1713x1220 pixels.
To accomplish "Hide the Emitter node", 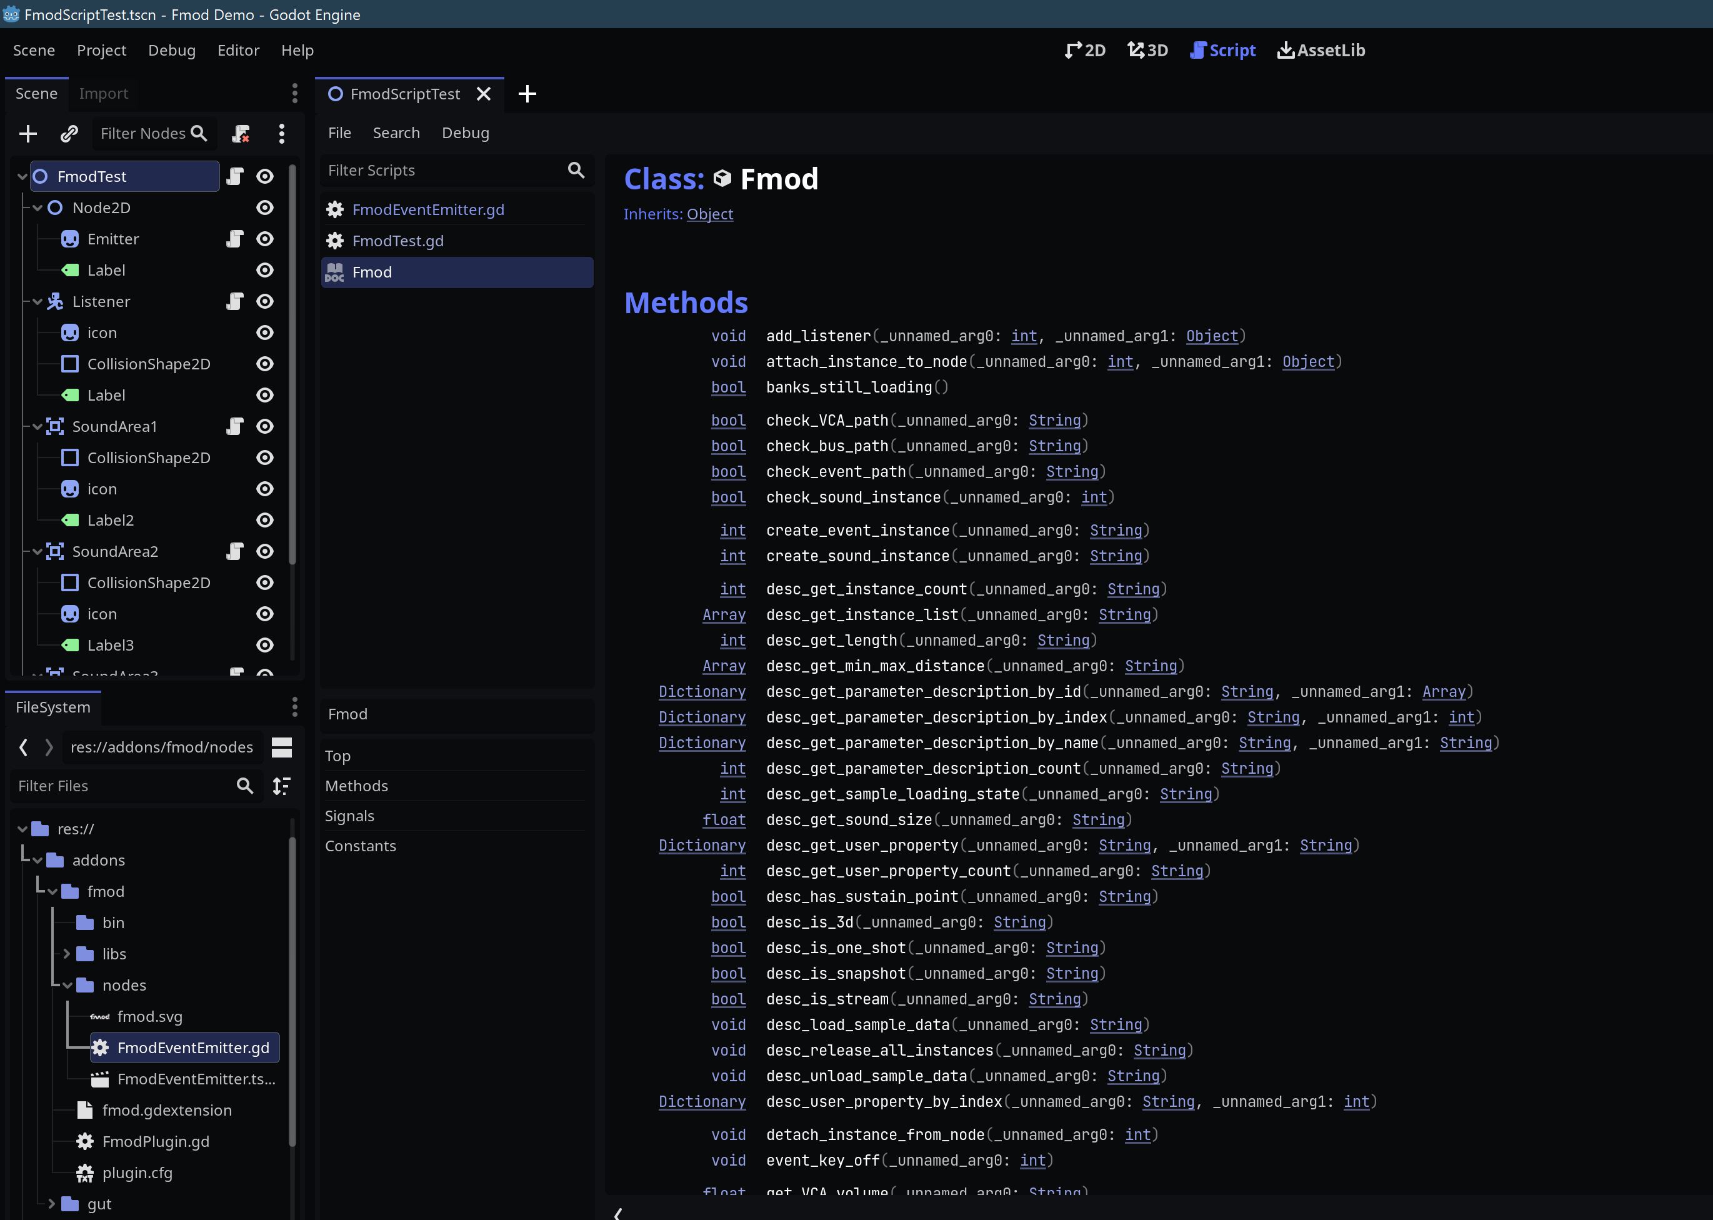I will coord(265,239).
